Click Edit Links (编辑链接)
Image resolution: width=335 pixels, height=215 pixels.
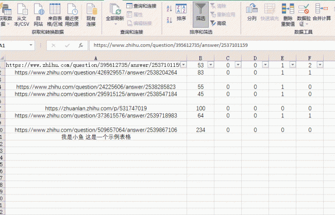139,23
